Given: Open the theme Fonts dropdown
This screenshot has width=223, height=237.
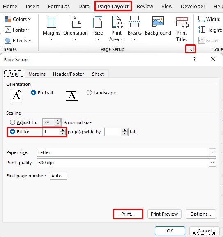Looking at the screenshot, I should 16,30.
